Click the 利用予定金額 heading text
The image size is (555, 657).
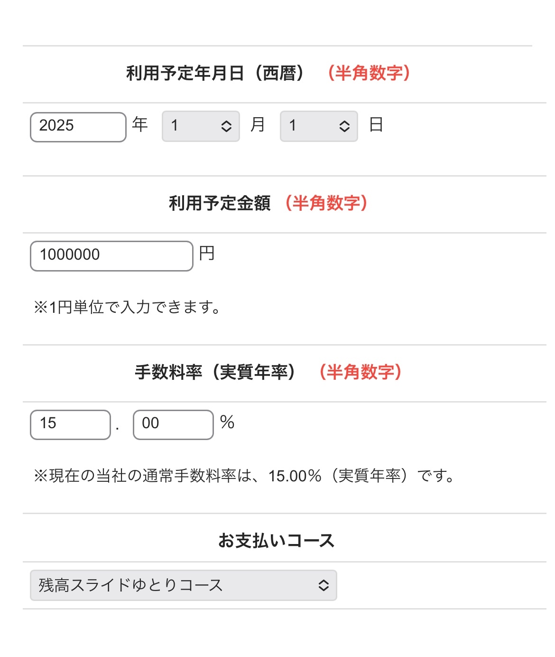click(220, 203)
